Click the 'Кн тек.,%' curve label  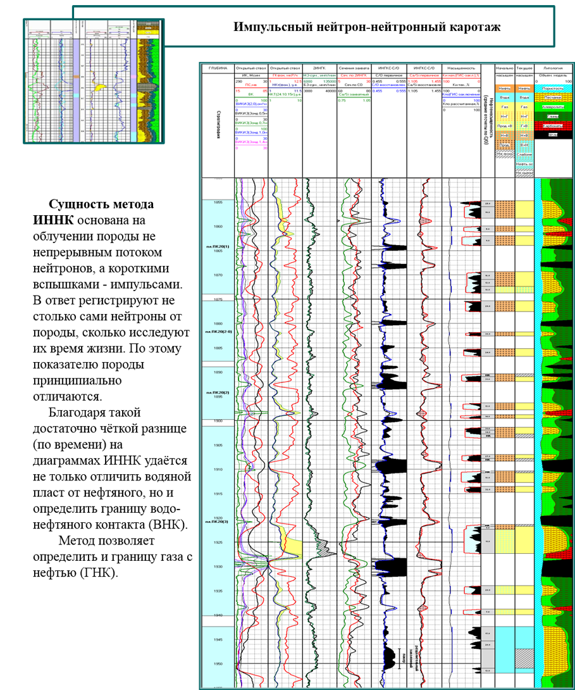coord(461,84)
